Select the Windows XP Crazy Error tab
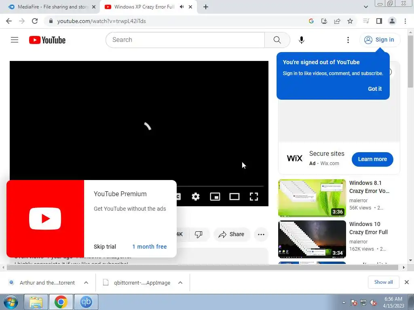The width and height of the screenshot is (414, 310). click(x=144, y=7)
